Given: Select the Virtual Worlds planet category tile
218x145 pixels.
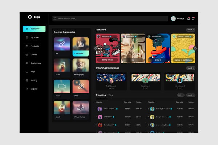Looking at the screenshot, I should (x=81, y=110).
